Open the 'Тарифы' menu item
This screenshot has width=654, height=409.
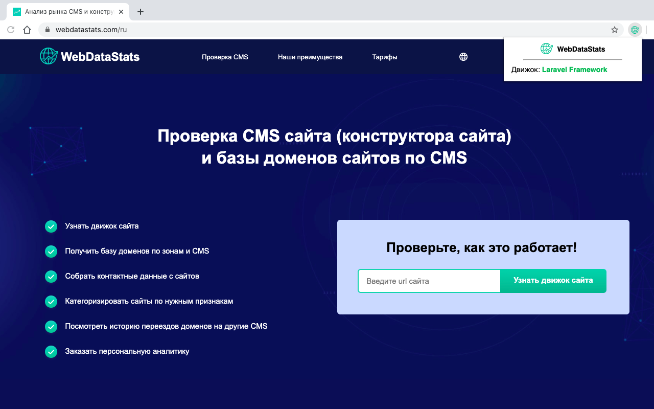coord(385,57)
